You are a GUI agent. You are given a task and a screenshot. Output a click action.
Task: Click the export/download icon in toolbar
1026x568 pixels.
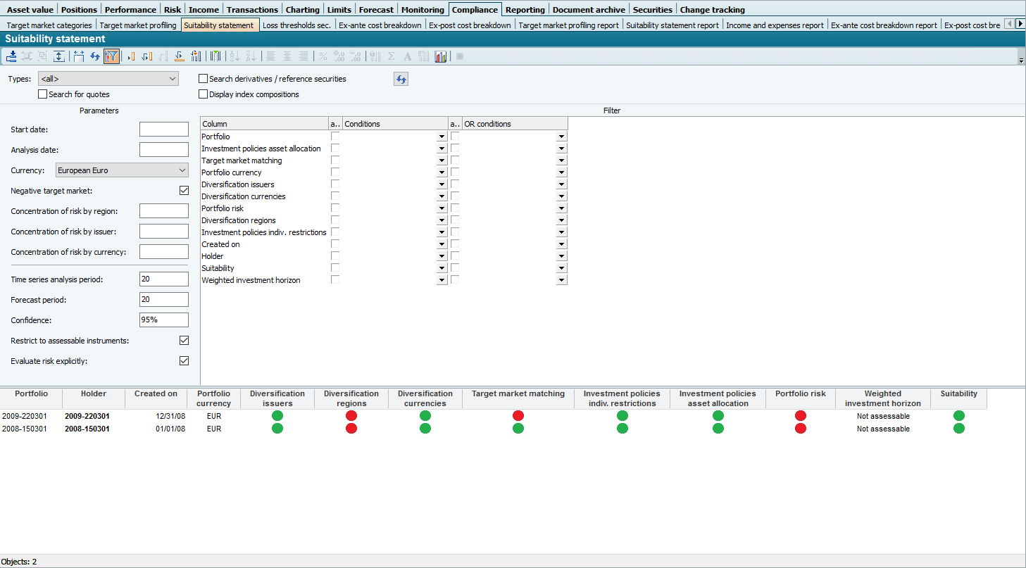coord(12,56)
